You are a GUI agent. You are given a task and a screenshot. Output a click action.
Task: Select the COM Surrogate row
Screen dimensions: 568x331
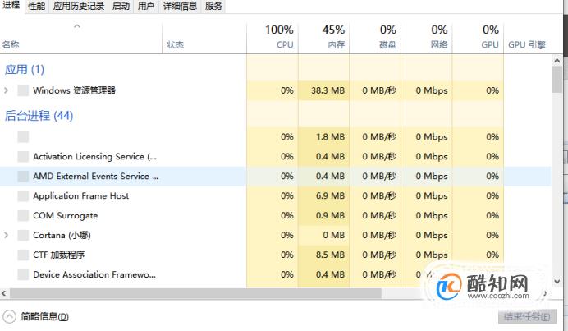(275, 215)
